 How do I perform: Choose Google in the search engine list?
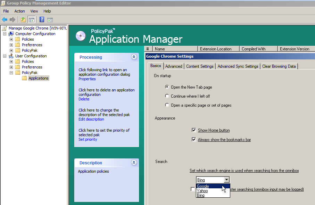213,186
